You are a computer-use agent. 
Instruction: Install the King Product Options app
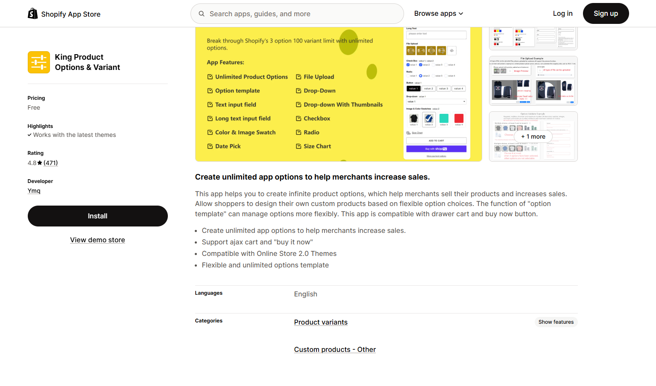97,216
